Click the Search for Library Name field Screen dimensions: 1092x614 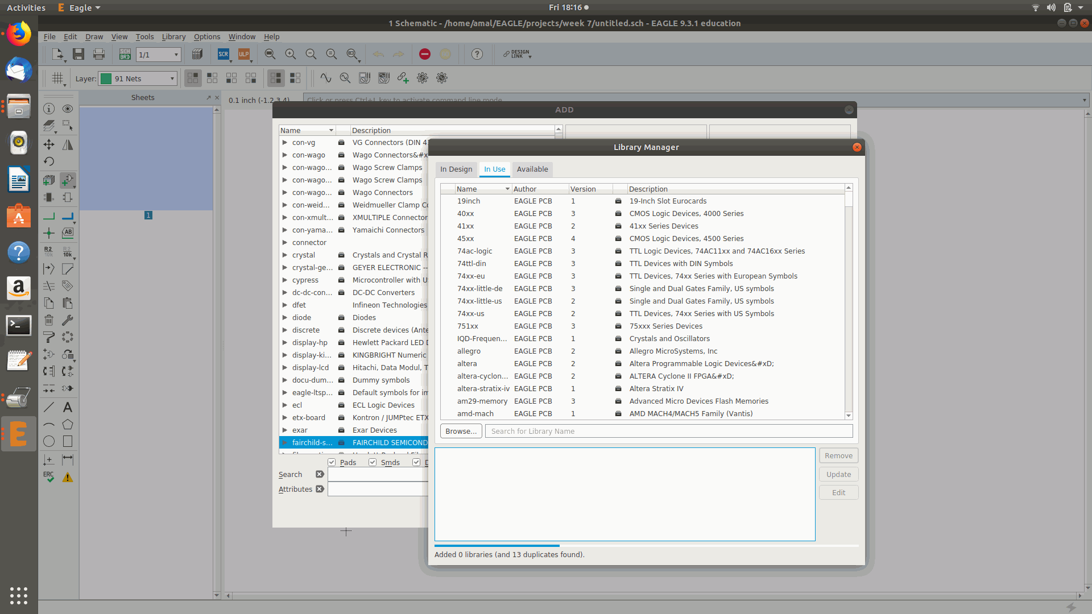pyautogui.click(x=668, y=431)
